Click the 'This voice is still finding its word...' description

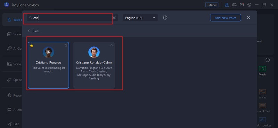tap(48, 70)
